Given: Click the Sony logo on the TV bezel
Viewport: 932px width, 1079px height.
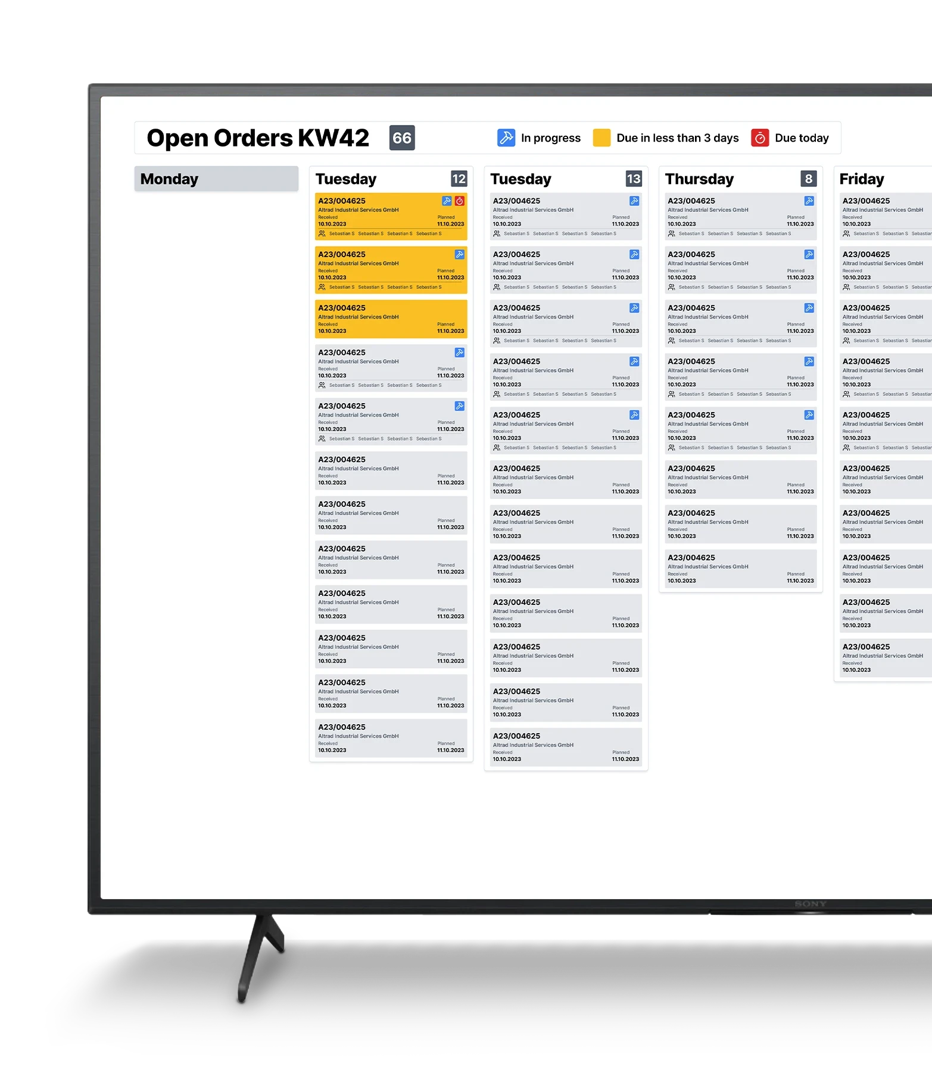Looking at the screenshot, I should click(811, 904).
